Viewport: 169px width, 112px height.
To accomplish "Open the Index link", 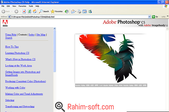I will coord(31,35).
